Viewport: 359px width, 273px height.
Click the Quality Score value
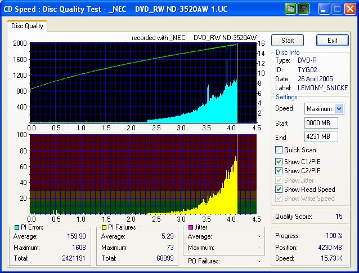[339, 216]
